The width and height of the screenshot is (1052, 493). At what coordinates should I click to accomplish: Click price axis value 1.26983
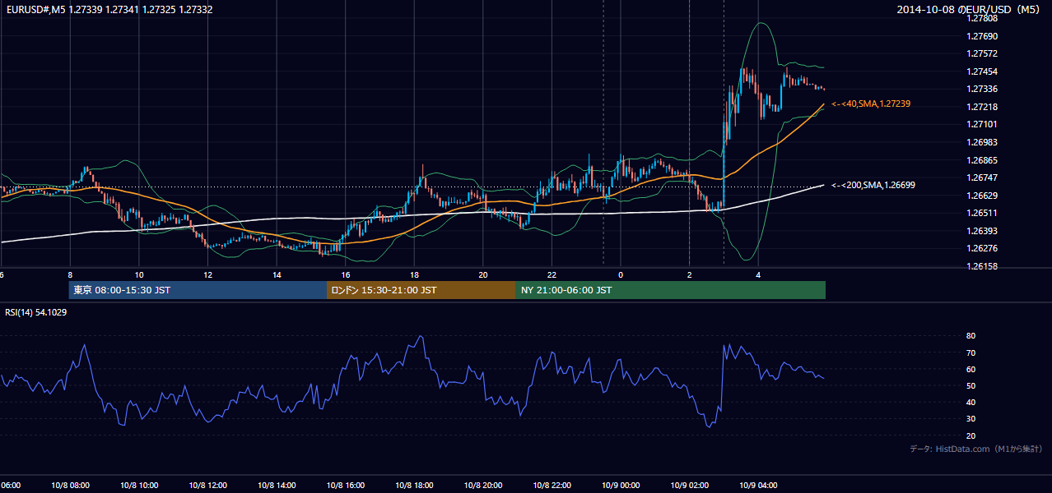point(983,142)
